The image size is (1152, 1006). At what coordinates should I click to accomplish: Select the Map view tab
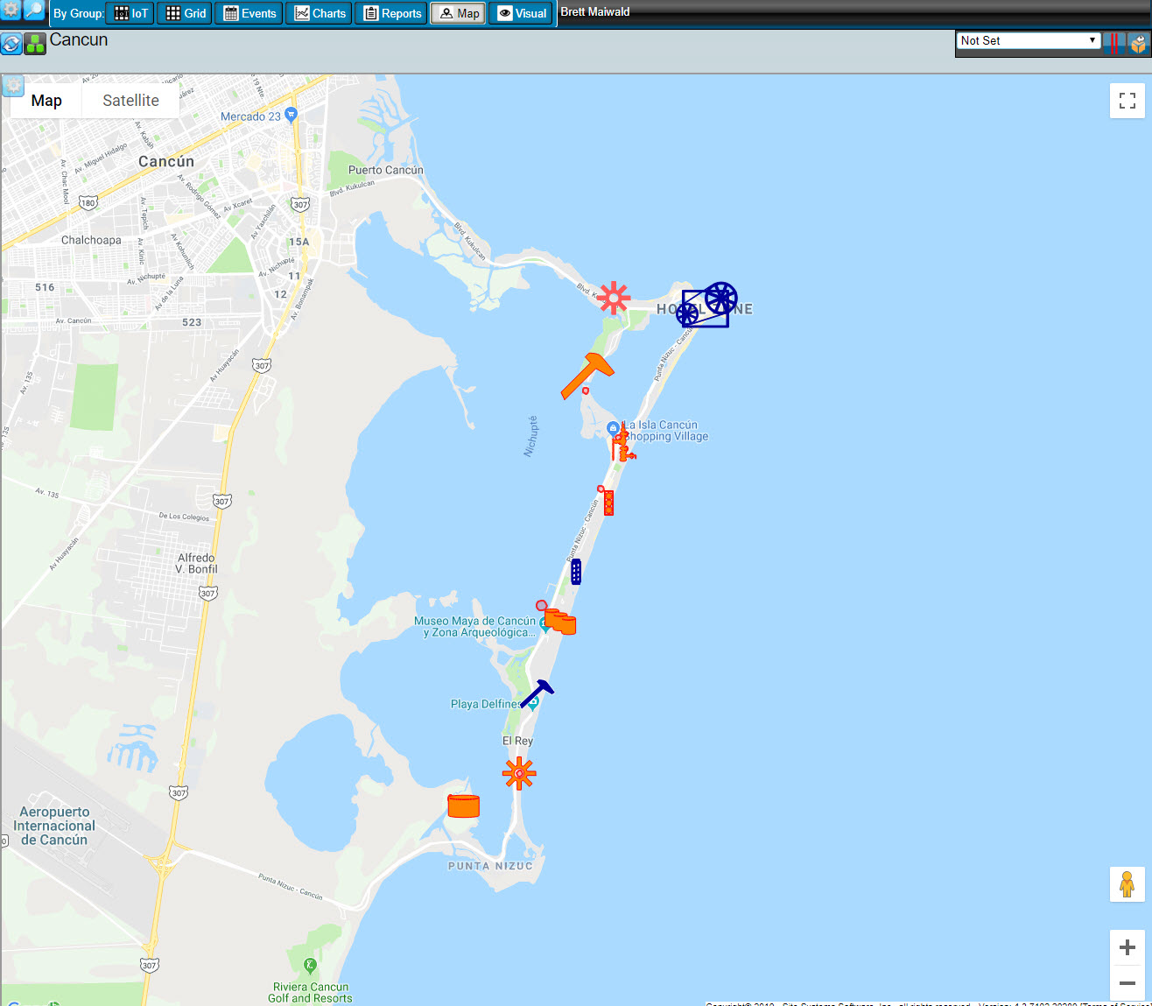[x=459, y=13]
